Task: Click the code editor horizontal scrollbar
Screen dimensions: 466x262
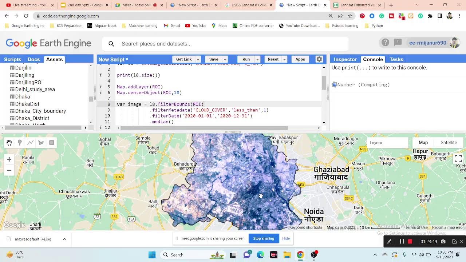Action: [x=204, y=128]
